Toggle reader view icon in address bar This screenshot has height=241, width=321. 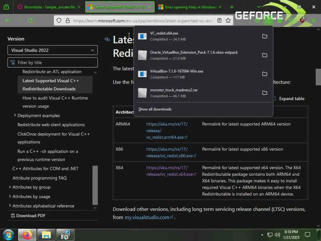[219, 20]
